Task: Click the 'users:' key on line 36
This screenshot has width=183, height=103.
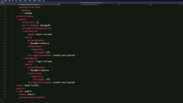Action: pyautogui.click(x=20, y=88)
